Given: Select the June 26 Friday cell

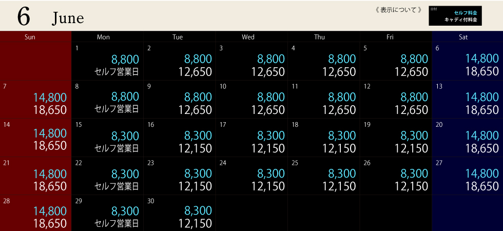Looking at the screenshot, I should pos(395,176).
